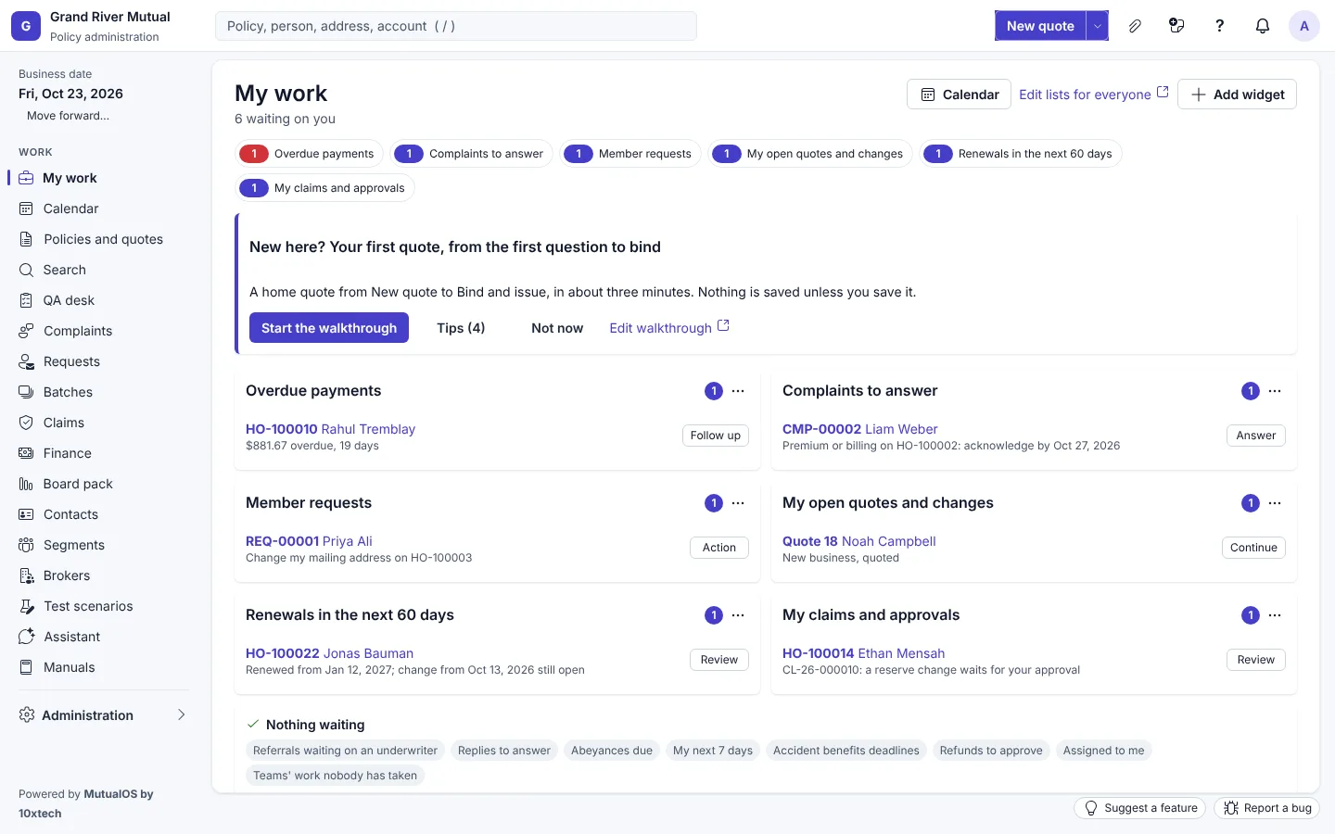
Task: Open help via the question mark icon
Action: (x=1220, y=26)
